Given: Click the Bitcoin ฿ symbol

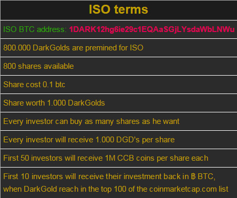Looking at the screenshot, I should coord(193,176).
